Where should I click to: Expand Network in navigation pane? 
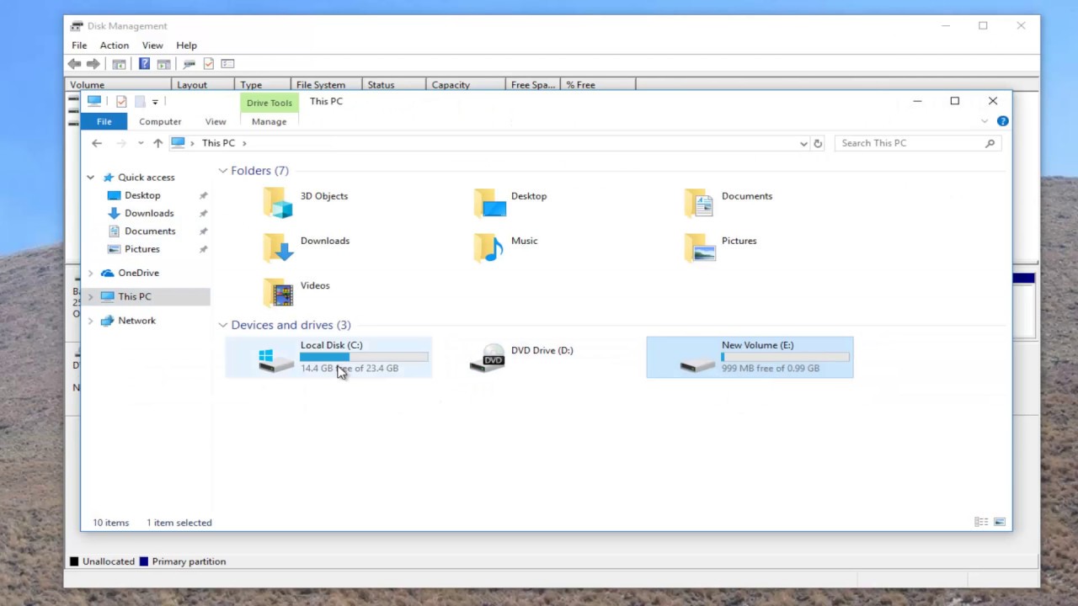click(x=90, y=321)
